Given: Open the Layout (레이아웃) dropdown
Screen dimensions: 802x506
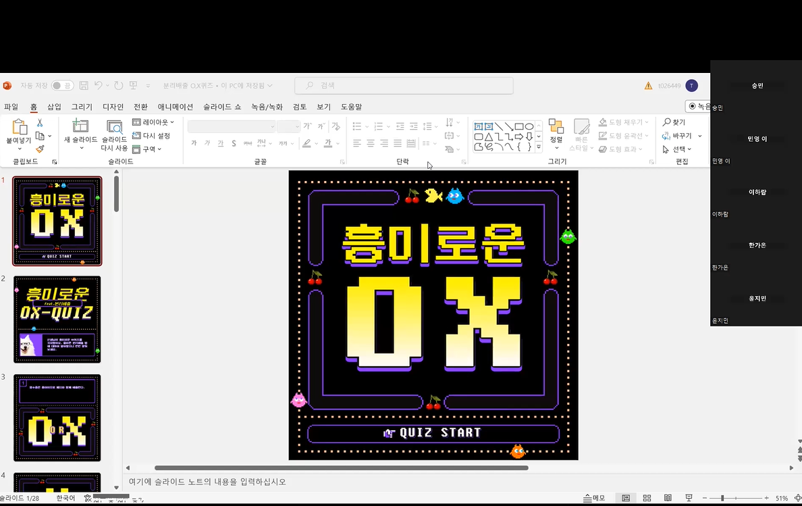Looking at the screenshot, I should [x=153, y=122].
